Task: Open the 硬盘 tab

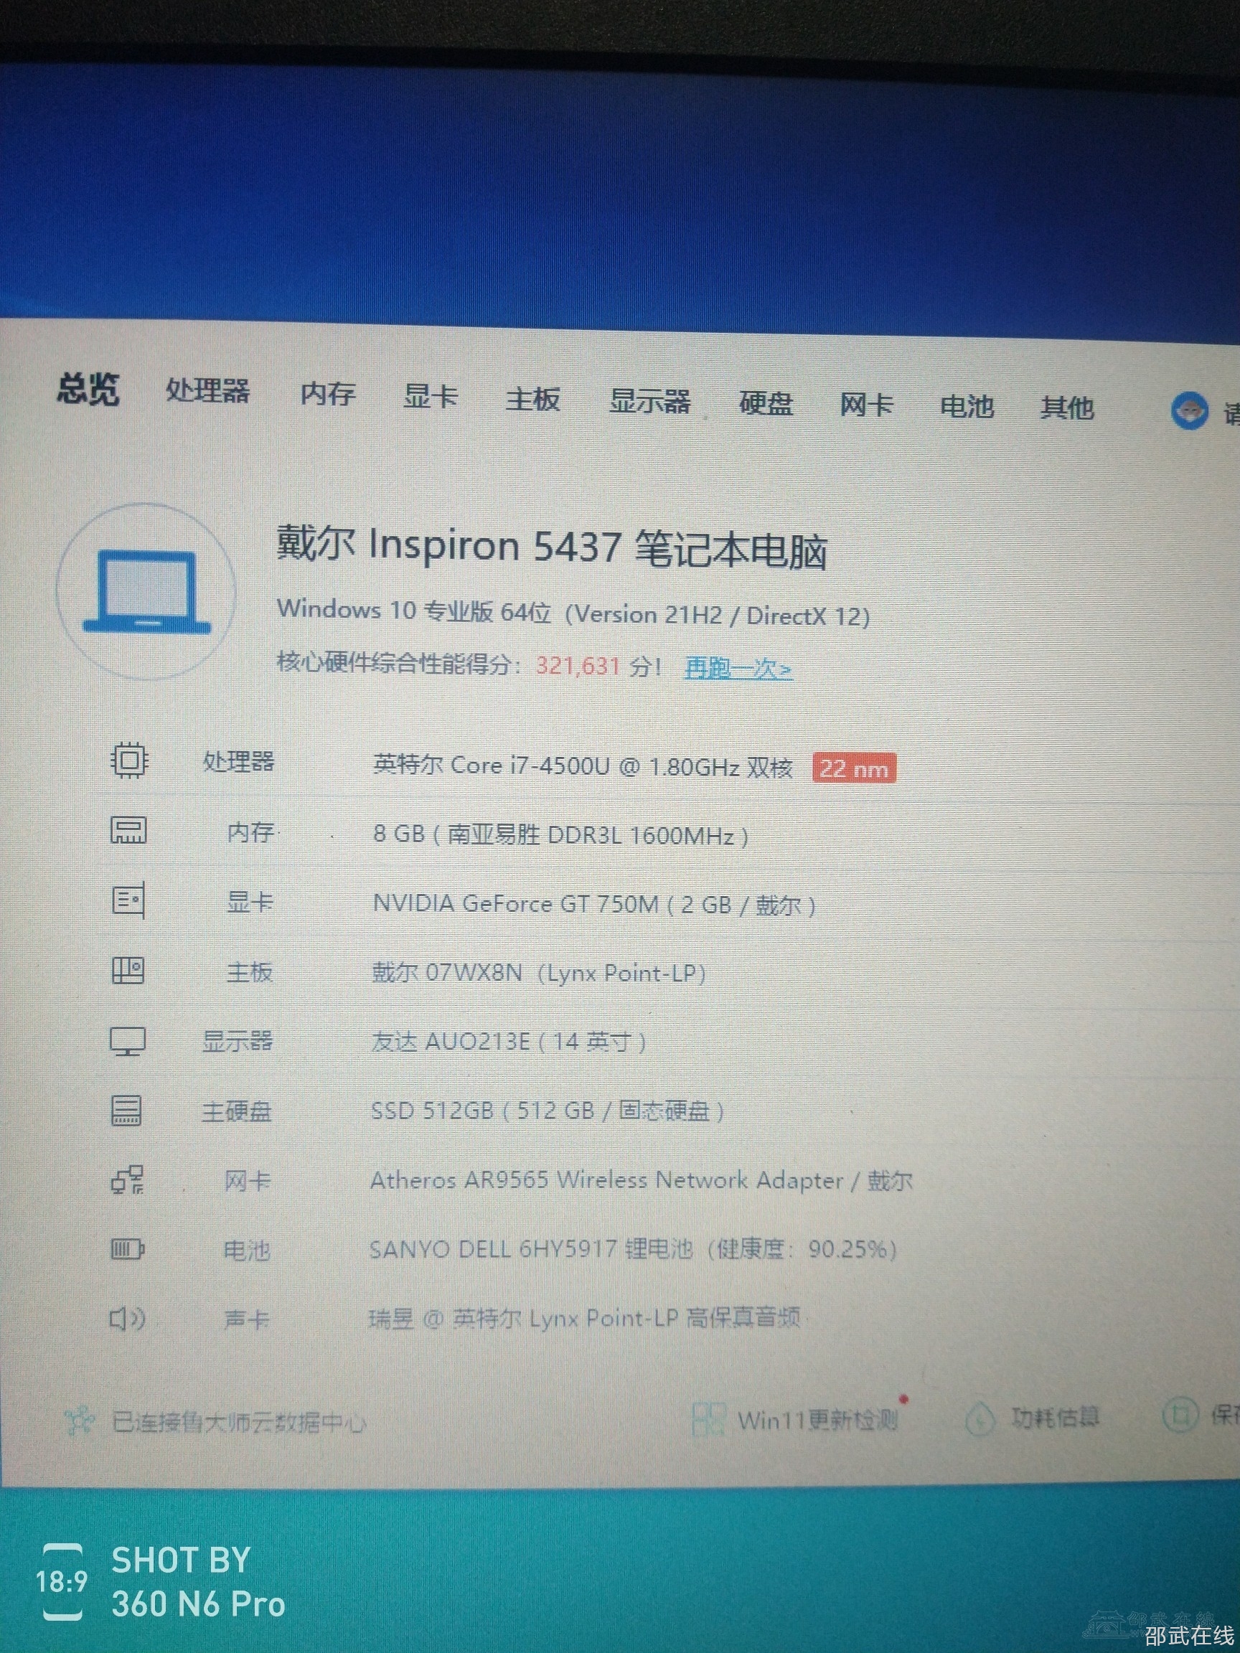Action: tap(766, 403)
